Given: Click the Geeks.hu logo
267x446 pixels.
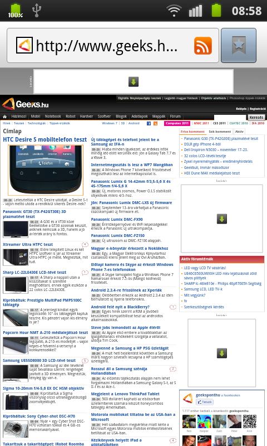Looking at the screenshot, I should tap(25, 104).
